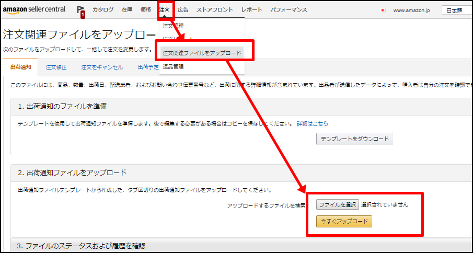Image resolution: width=473 pixels, height=253 pixels.
Task: Select 注文関連ファイルをアップロード from the dropdown menu
Action: [202, 53]
